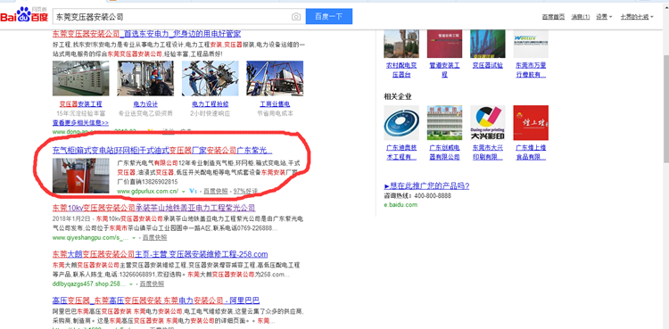The image size is (669, 329).
Task: Open 百度快照 for qiyeshangpu result
Action: [154, 237]
